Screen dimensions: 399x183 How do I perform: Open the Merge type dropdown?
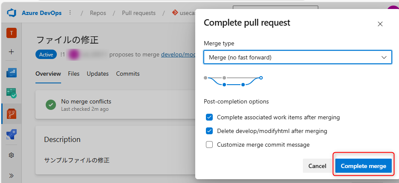pos(297,57)
